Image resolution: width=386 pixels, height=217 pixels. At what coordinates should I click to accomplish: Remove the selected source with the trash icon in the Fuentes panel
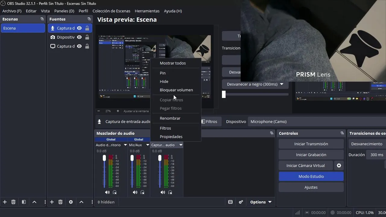[x=60, y=202]
